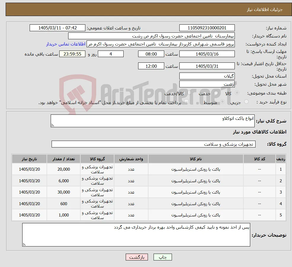Screen dimensions: 292x267
Task: Select the جزیی purchase type radio
Action: coord(246,102)
